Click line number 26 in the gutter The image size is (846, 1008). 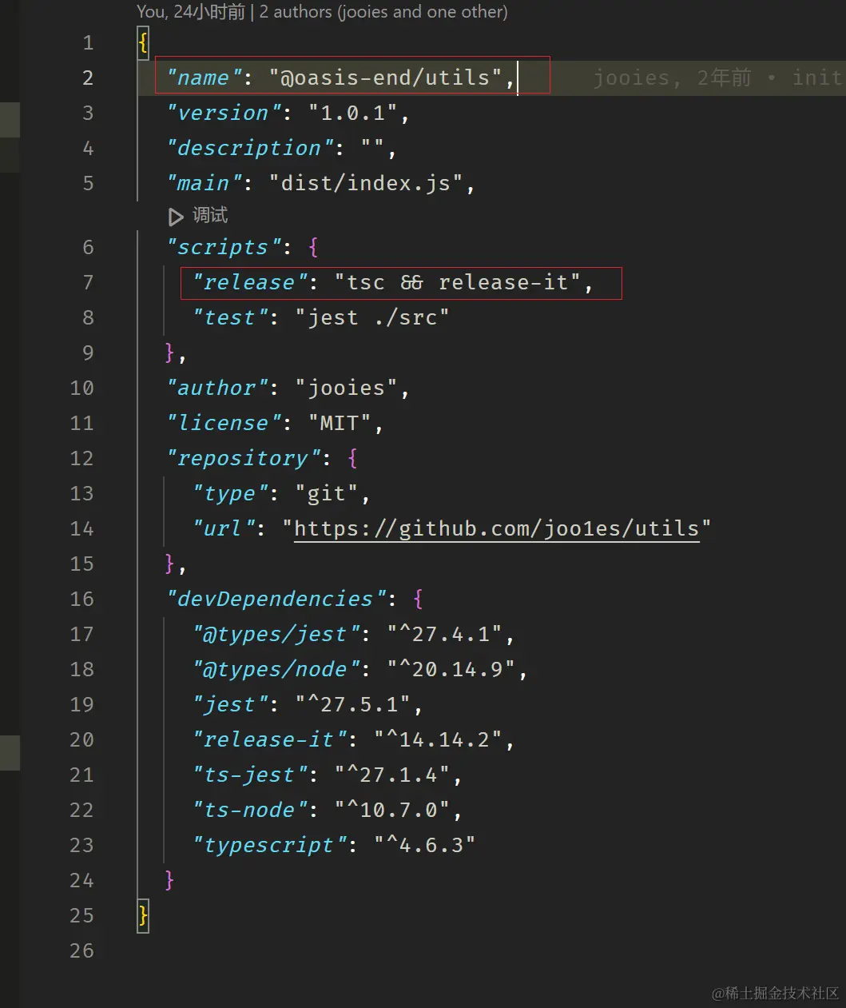click(81, 950)
